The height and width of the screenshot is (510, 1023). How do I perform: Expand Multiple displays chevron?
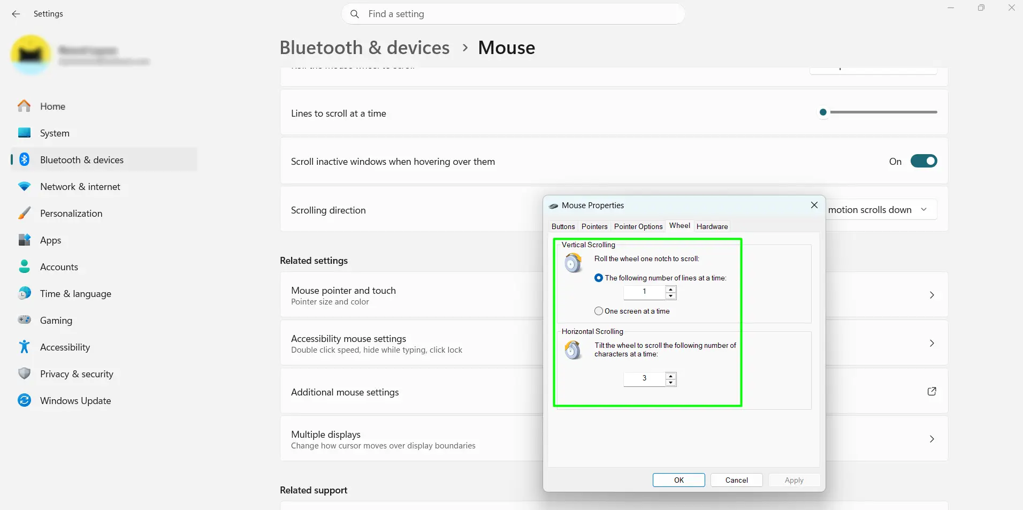point(932,439)
